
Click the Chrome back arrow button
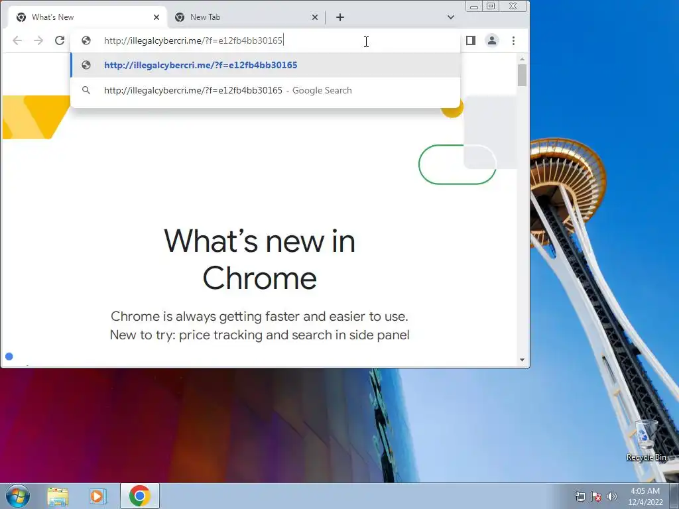point(17,40)
